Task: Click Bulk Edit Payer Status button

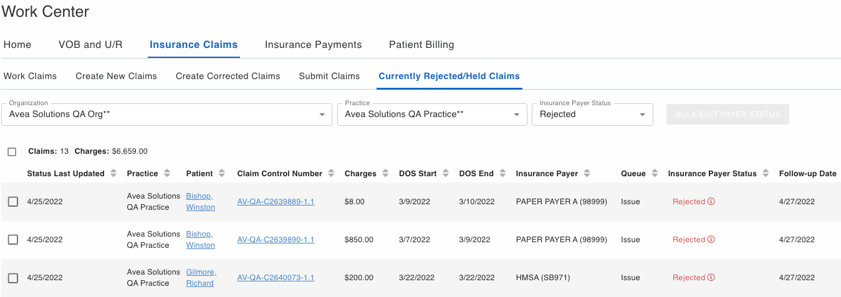Action: (728, 115)
